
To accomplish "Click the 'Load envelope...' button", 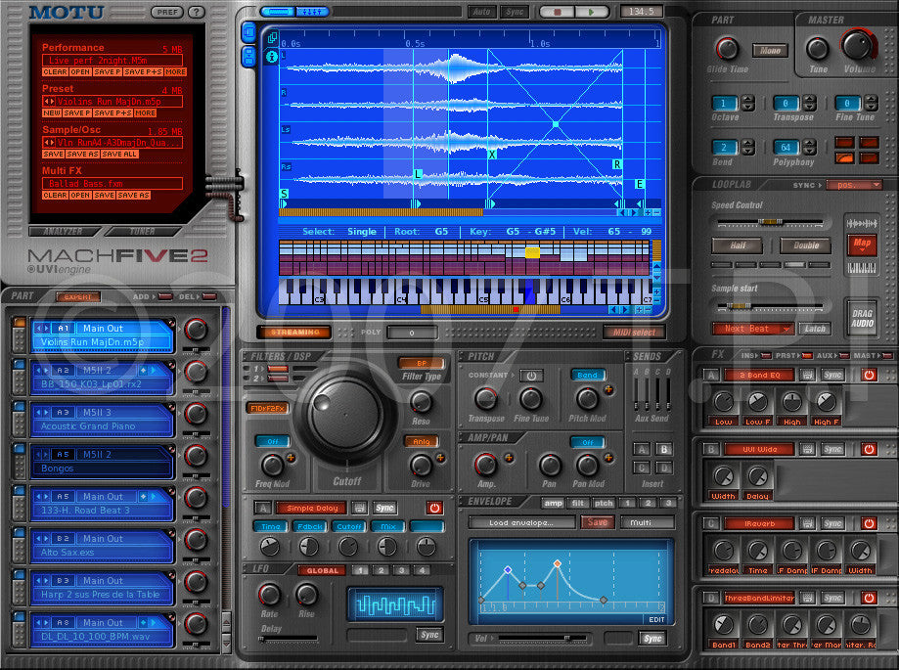I will [x=521, y=523].
